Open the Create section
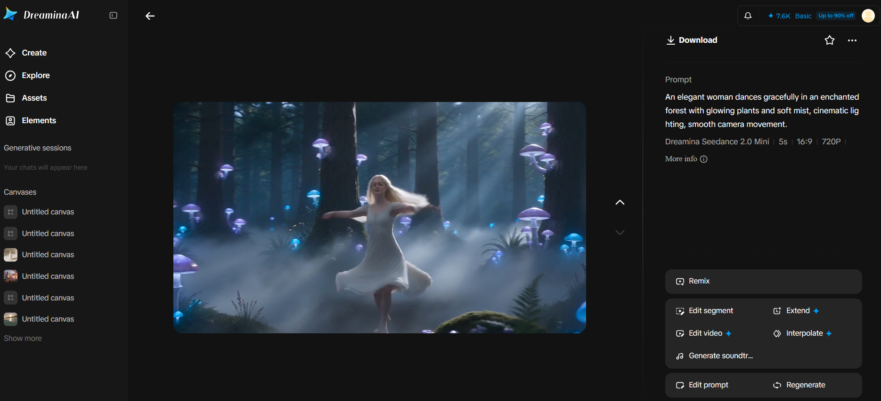The height and width of the screenshot is (401, 881). pos(26,53)
